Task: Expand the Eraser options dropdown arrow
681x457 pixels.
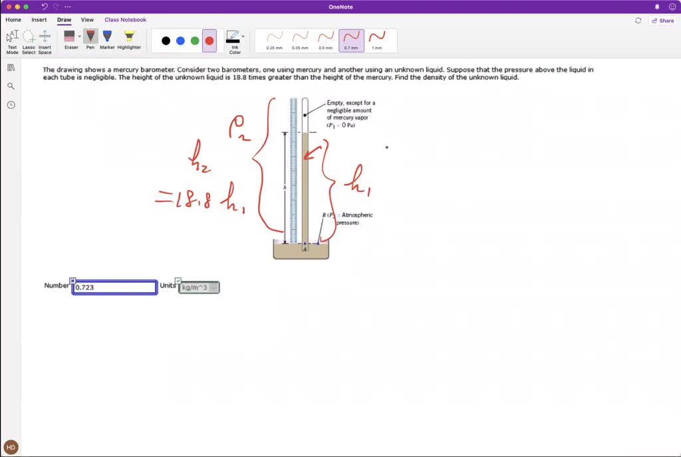Action: (x=80, y=37)
